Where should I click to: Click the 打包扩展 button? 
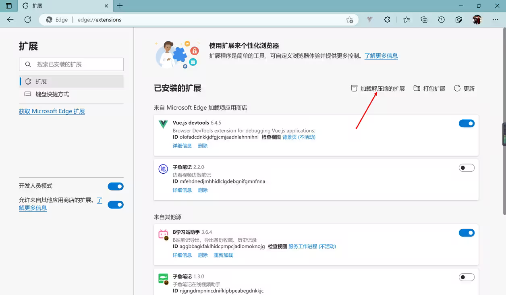click(x=429, y=88)
